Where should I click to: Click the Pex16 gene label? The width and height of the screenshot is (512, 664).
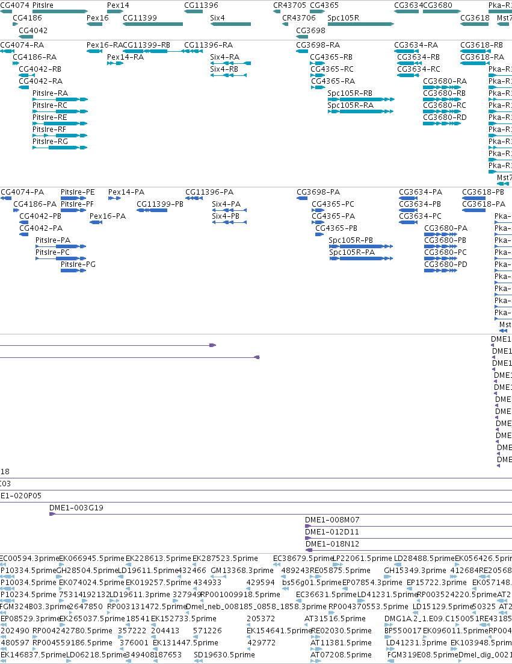(97, 18)
